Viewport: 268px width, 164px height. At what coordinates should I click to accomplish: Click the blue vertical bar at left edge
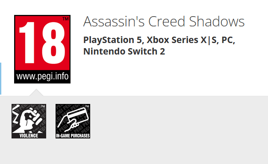[x=0, y=78]
